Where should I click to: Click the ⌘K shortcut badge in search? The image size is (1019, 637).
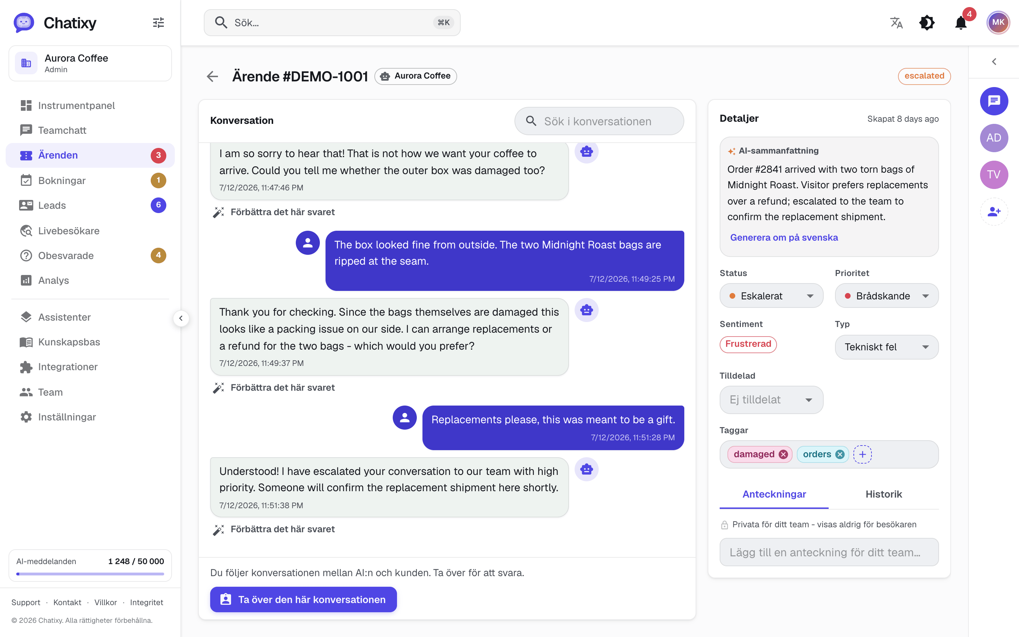coord(443,22)
